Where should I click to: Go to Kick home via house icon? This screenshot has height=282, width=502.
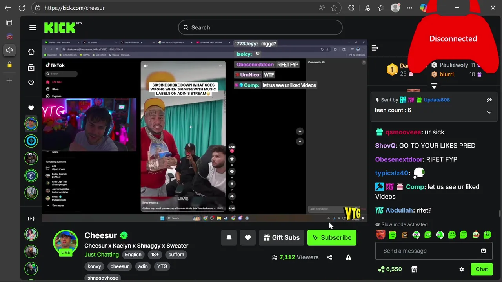point(31,52)
